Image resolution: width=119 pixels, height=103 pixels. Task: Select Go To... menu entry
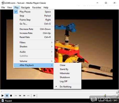[34, 24]
